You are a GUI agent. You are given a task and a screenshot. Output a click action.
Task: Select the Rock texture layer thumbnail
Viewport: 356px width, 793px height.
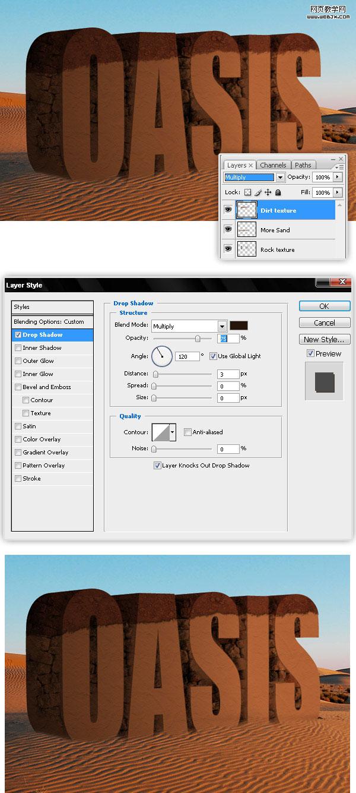tap(246, 249)
